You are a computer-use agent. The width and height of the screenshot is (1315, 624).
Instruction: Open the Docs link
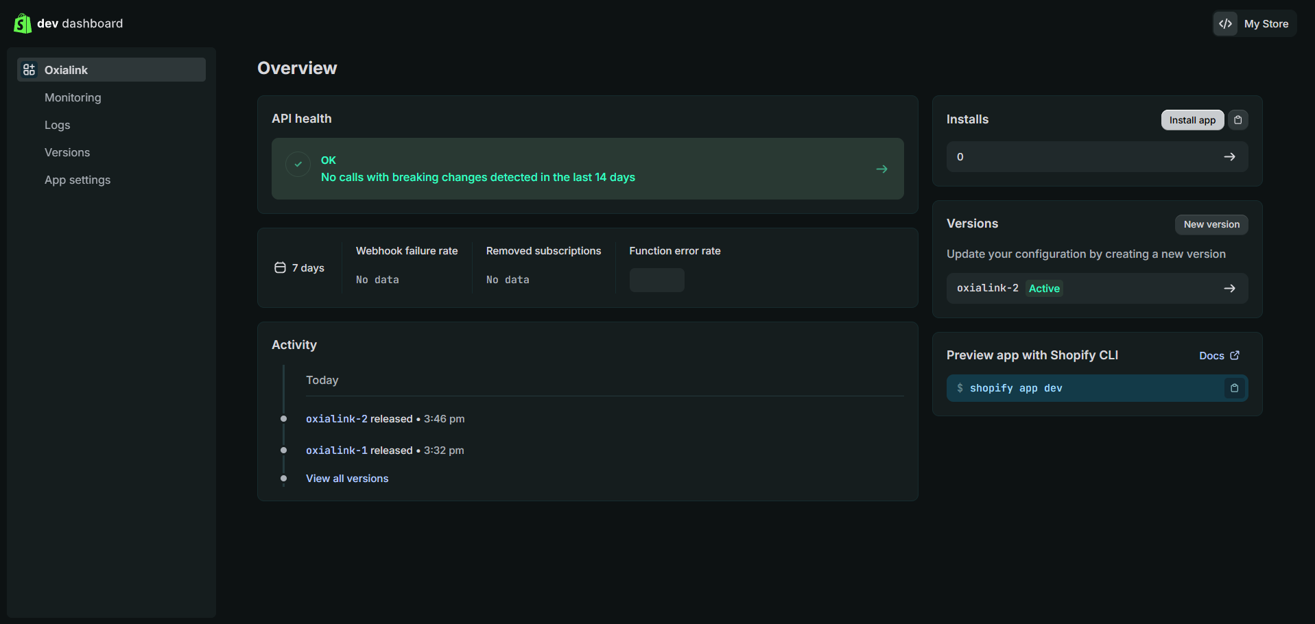click(1219, 355)
